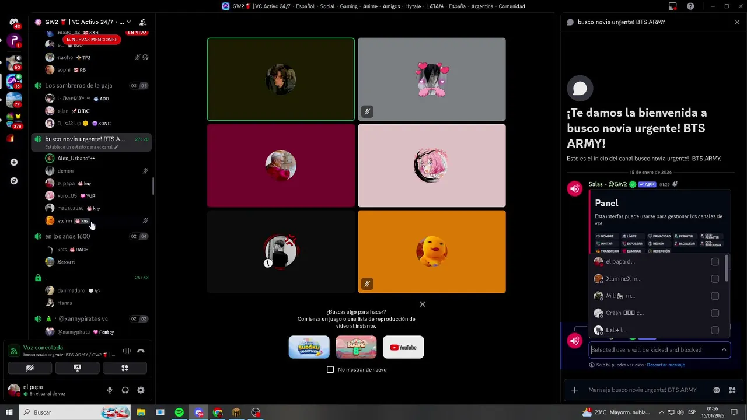Click the Expulsar button in the Panel
Image resolution: width=747 pixels, height=420 pixels.
pyautogui.click(x=632, y=244)
